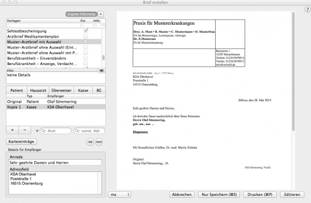Click Nur Speichern button
The width and height of the screenshot is (311, 203).
click(x=219, y=195)
